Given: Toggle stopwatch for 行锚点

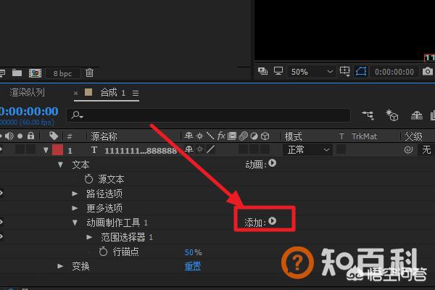Looking at the screenshot, I should click(x=103, y=252).
